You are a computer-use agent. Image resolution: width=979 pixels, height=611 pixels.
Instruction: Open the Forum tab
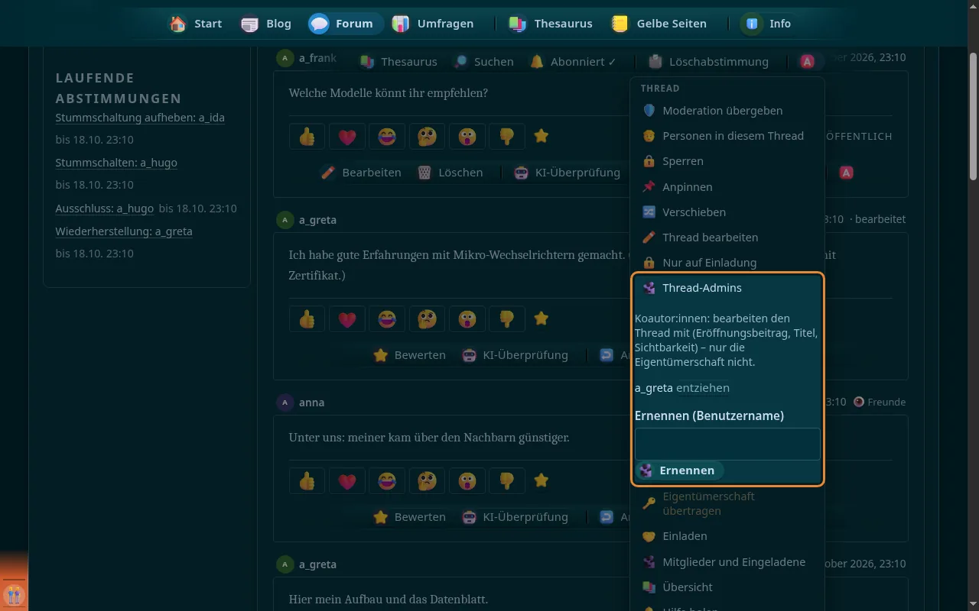click(346, 24)
